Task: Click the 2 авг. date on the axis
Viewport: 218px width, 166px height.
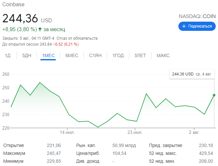Action: 194,133
